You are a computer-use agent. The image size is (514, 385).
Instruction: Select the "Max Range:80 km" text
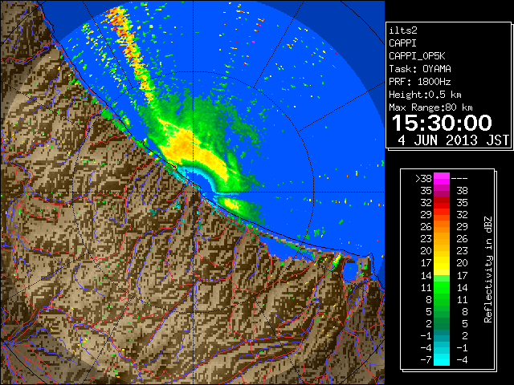pos(430,107)
